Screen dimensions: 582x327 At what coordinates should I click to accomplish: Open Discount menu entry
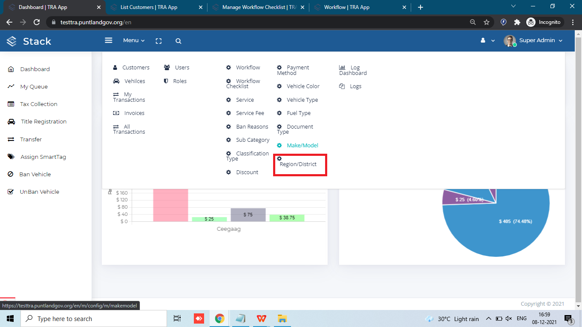click(242, 172)
